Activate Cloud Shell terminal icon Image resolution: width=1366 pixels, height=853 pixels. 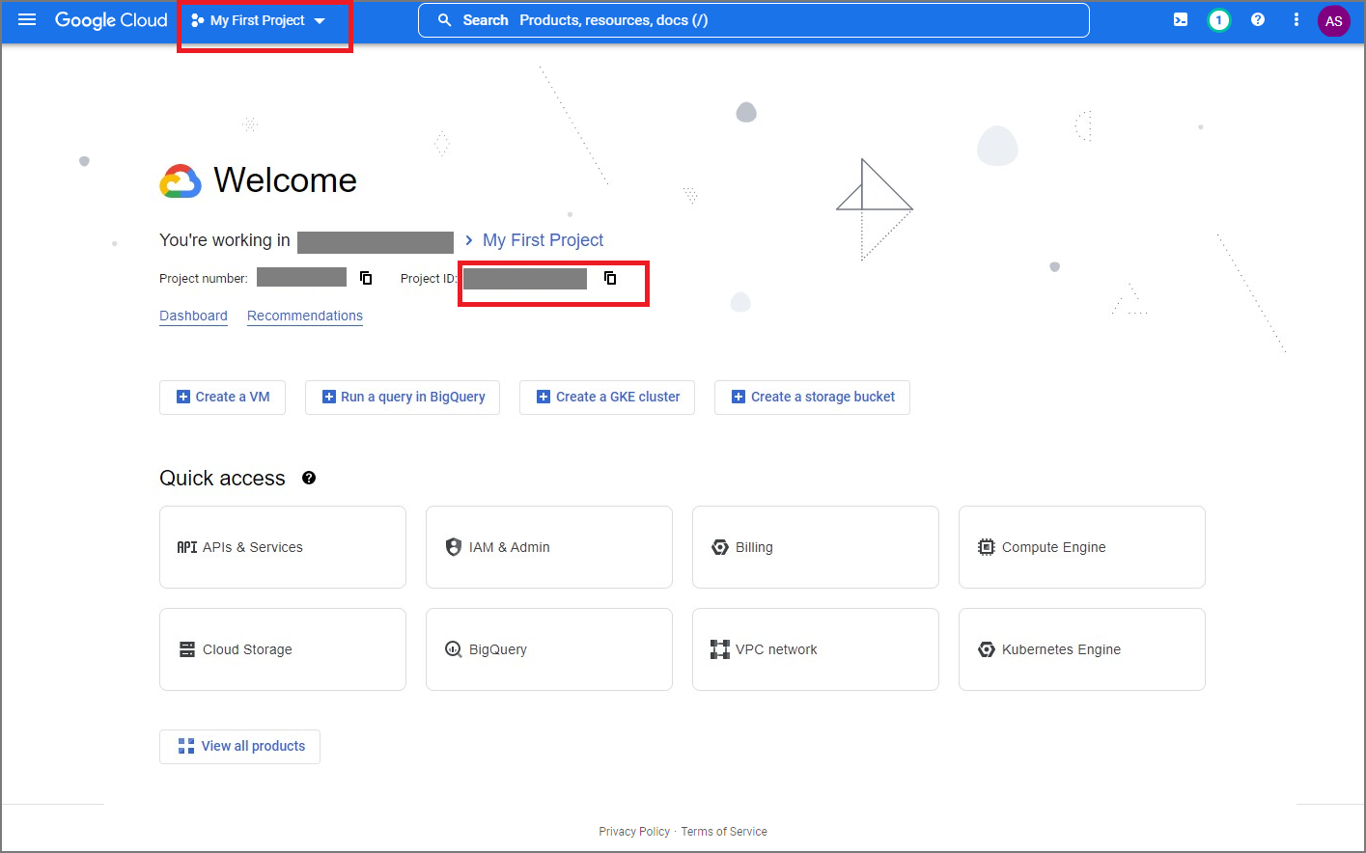[1181, 20]
